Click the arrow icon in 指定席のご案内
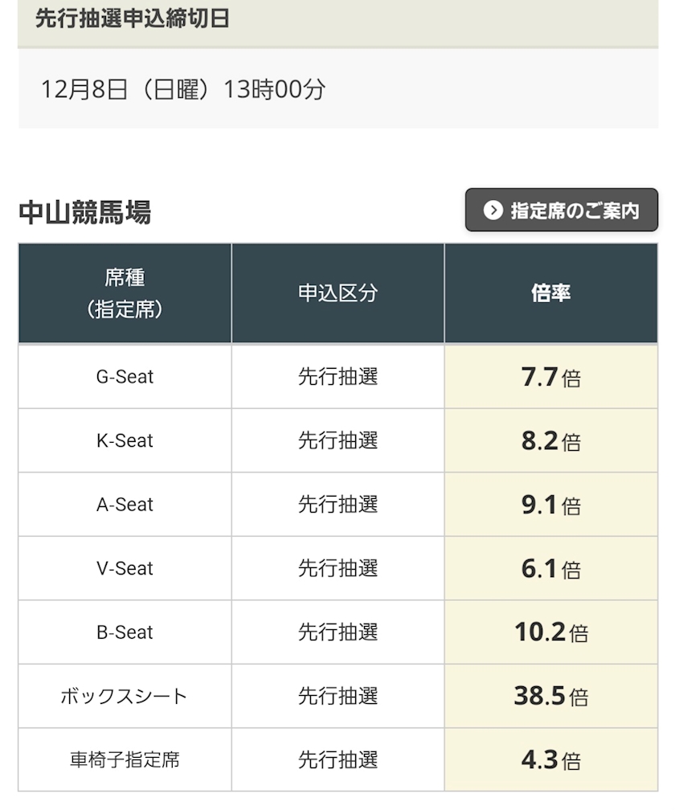The height and width of the screenshot is (810, 675). pyautogui.click(x=493, y=211)
